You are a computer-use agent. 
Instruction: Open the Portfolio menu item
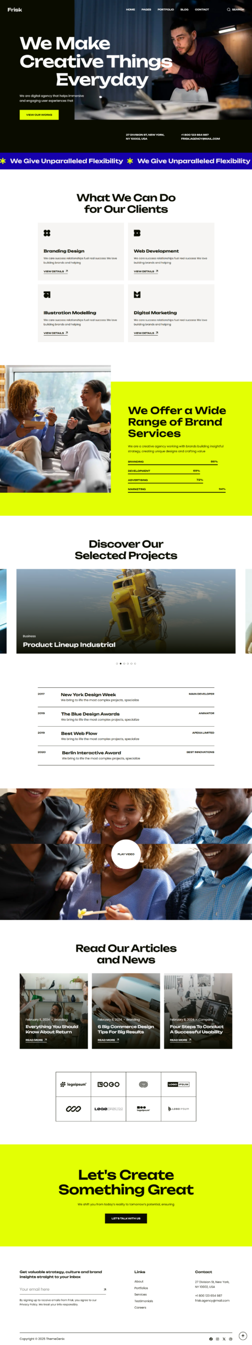click(166, 9)
